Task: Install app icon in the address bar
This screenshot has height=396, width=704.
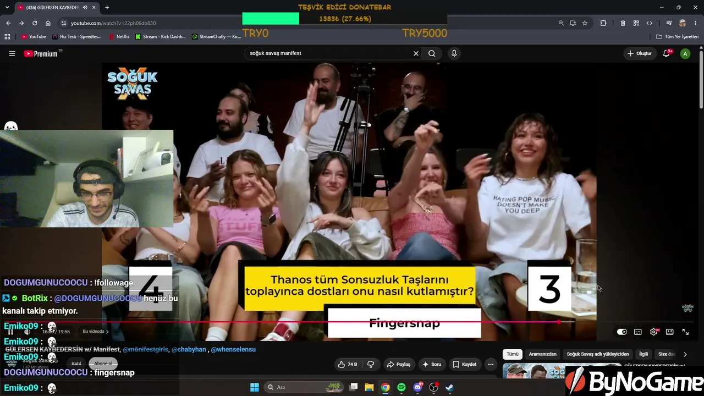Action: pos(573,23)
